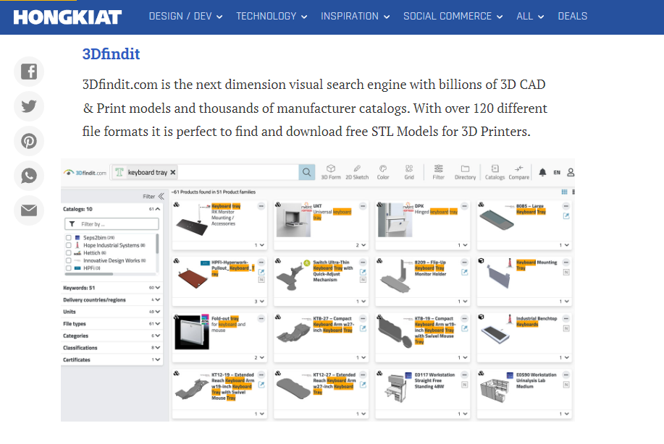
Task: Share the page on Facebook
Action: [29, 72]
